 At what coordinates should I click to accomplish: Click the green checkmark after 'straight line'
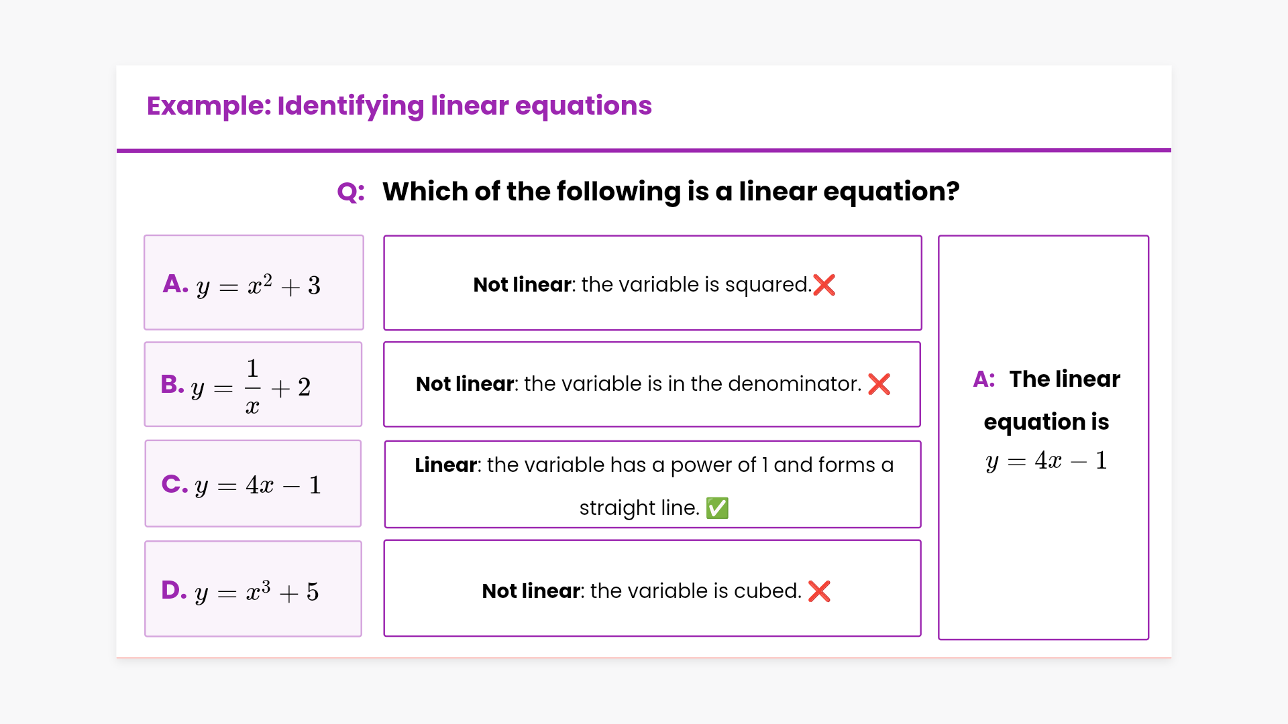coord(717,508)
